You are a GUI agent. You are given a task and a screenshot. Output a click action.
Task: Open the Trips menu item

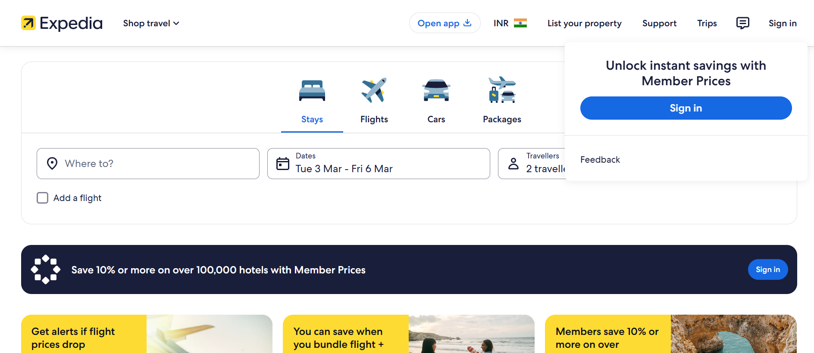[x=707, y=23]
